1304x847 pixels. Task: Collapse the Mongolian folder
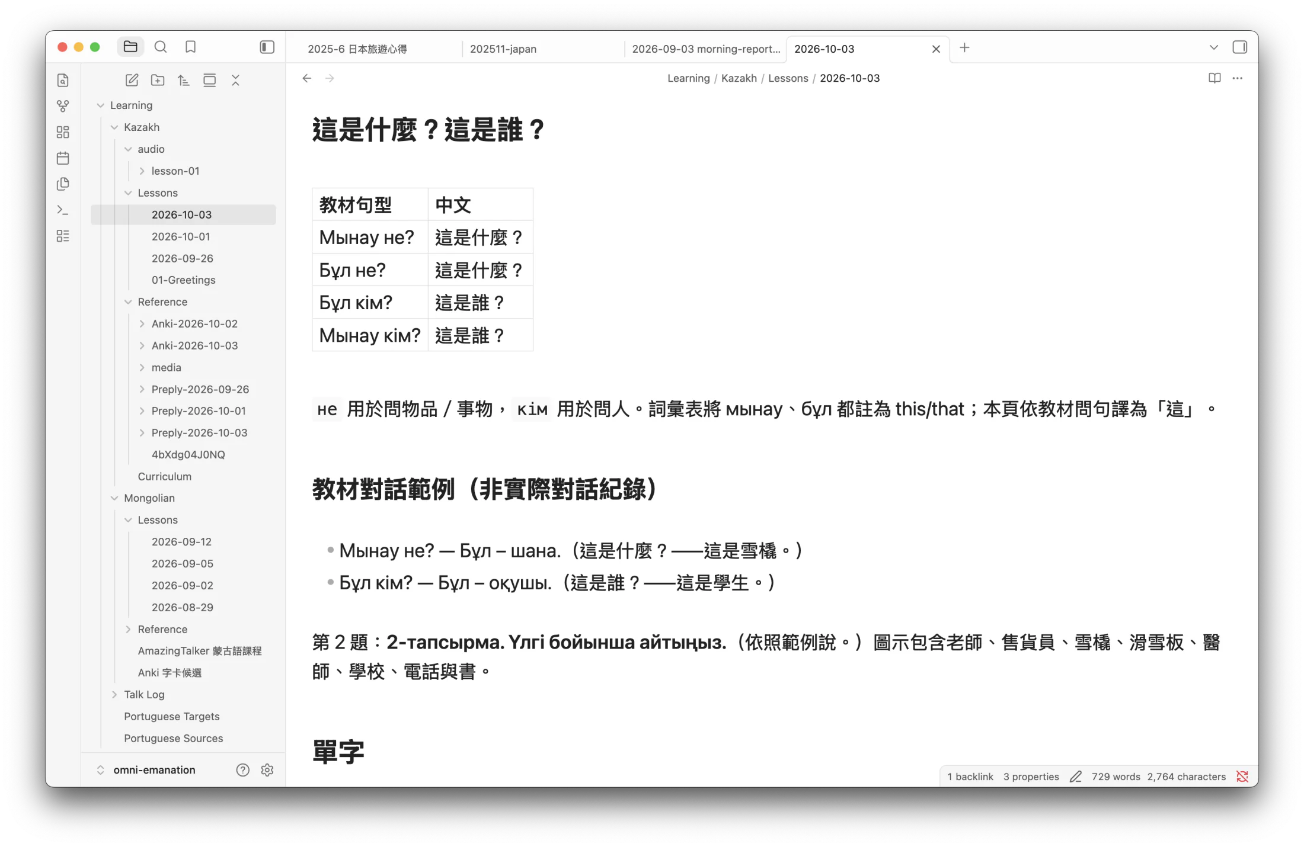tap(114, 498)
